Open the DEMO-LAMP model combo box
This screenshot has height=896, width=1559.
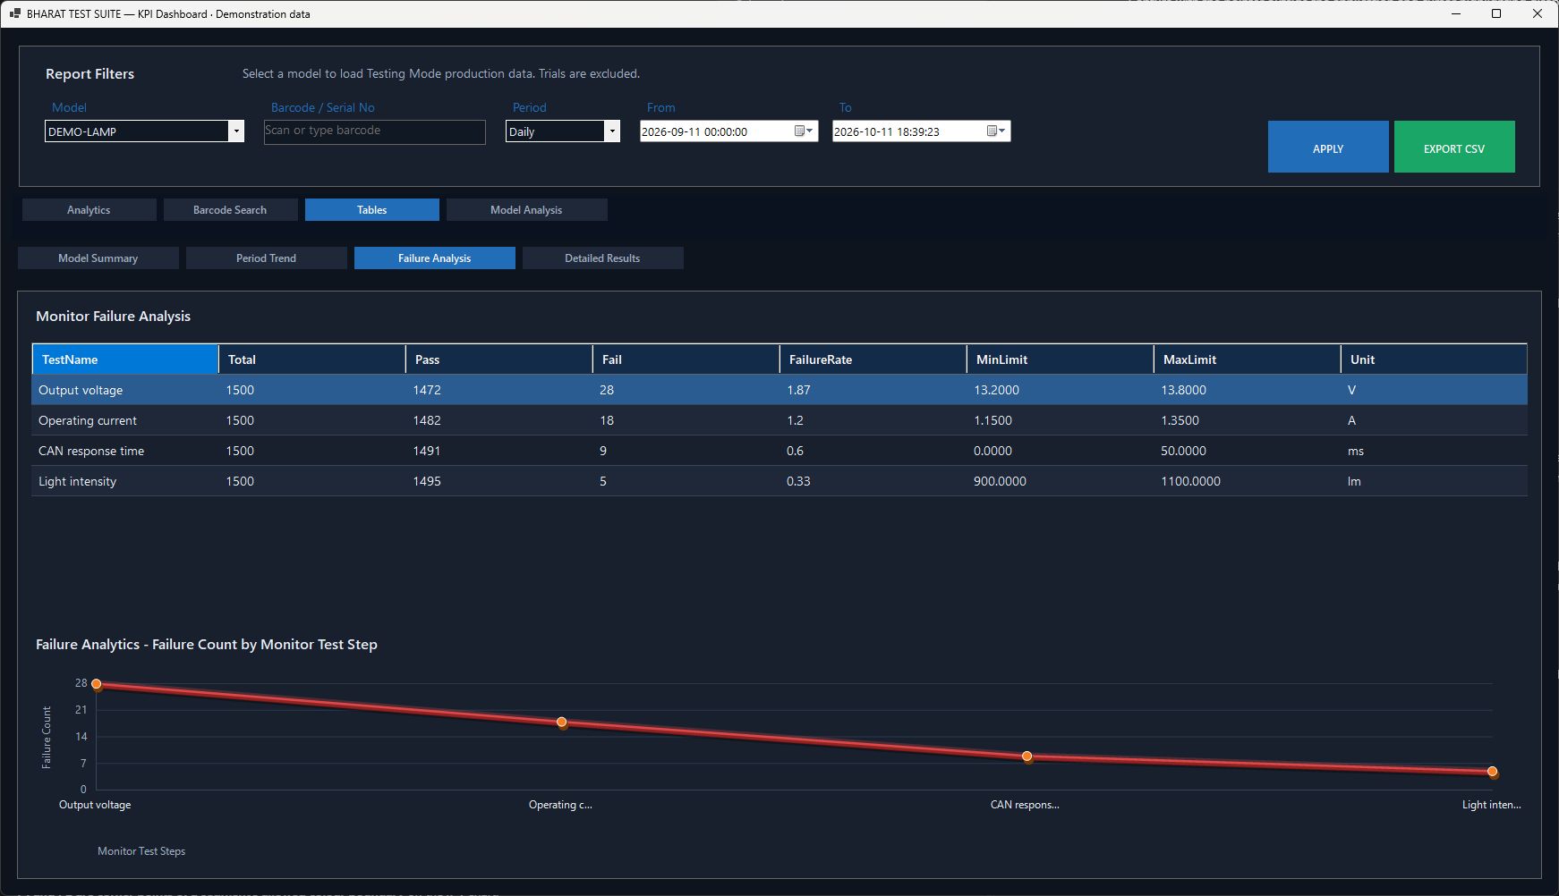click(x=144, y=131)
